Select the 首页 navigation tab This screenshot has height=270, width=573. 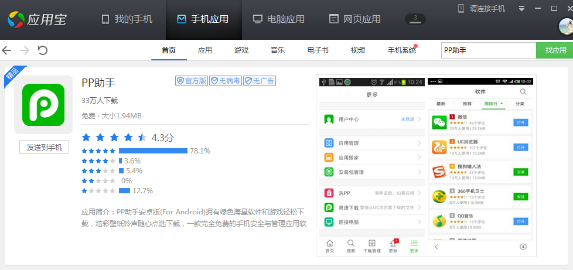click(169, 50)
